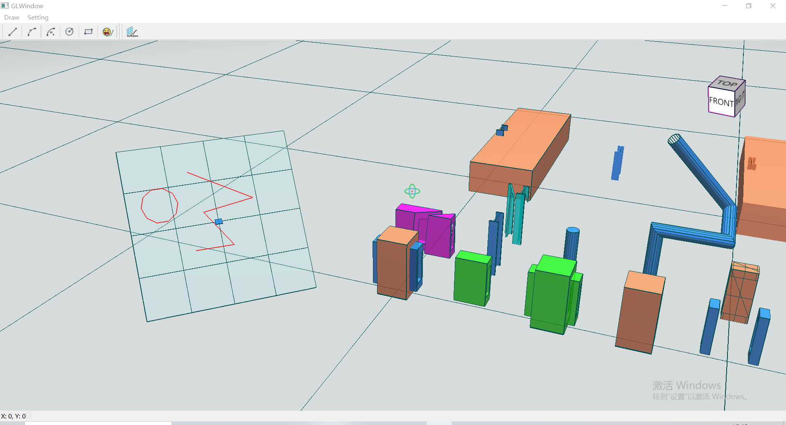Open the Setting menu
The image size is (786, 425).
click(38, 18)
